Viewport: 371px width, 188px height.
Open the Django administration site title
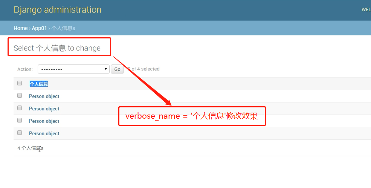(58, 10)
